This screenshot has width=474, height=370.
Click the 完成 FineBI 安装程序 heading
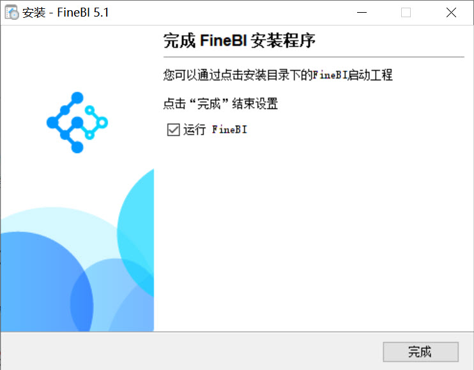(240, 40)
